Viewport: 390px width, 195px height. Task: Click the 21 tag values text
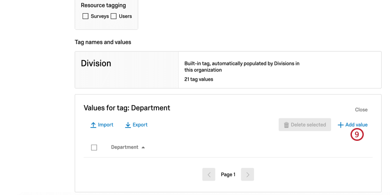pyautogui.click(x=199, y=79)
